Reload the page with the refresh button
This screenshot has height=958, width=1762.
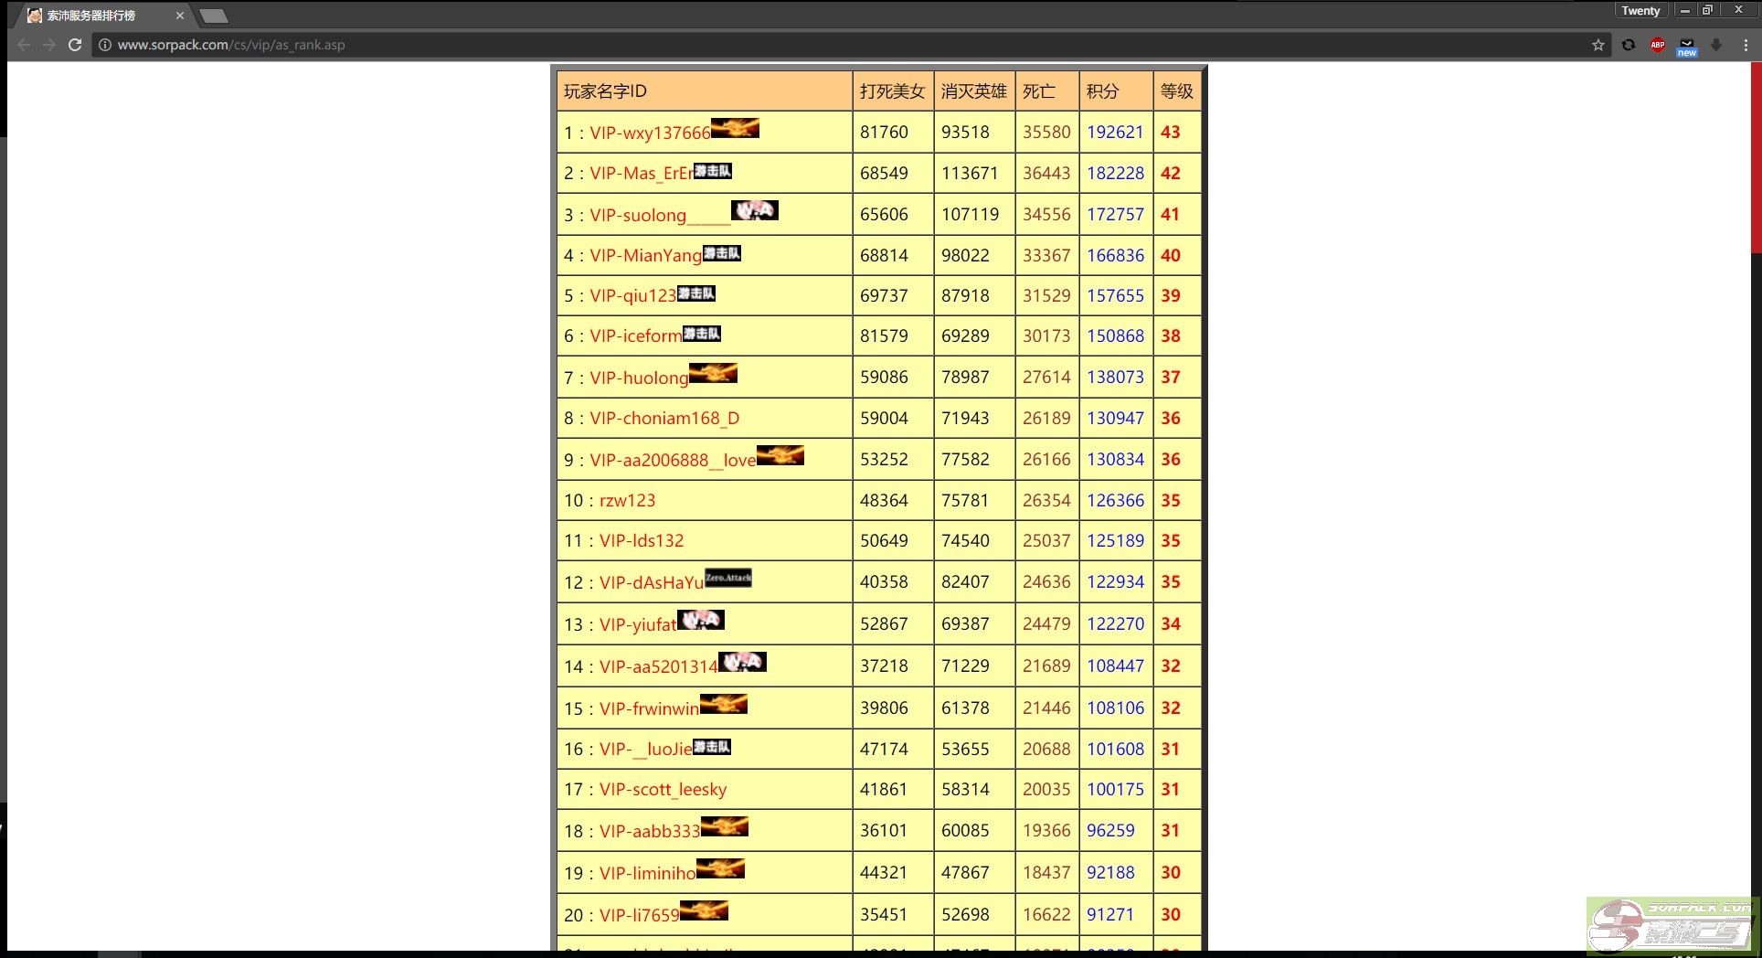pyautogui.click(x=75, y=45)
